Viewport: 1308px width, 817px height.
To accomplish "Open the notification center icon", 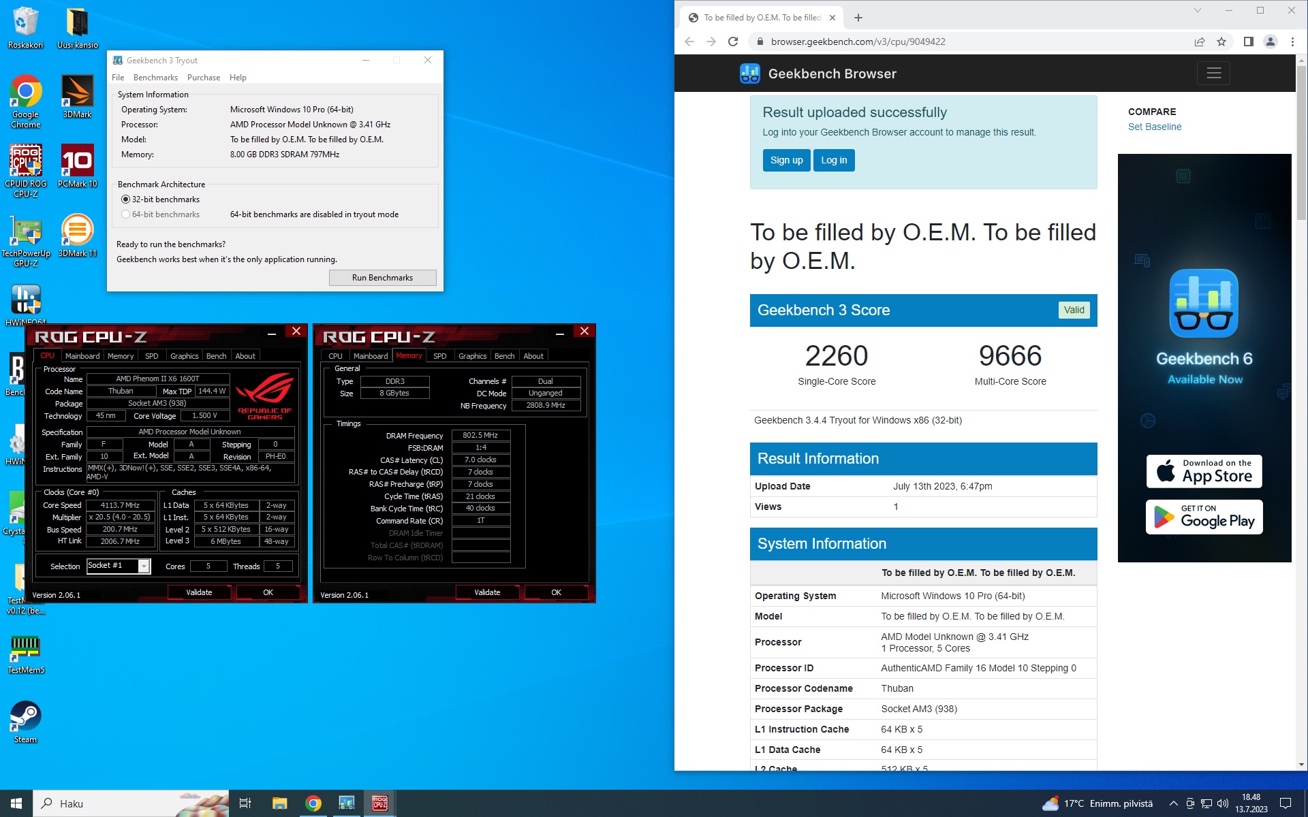I will 1286,803.
